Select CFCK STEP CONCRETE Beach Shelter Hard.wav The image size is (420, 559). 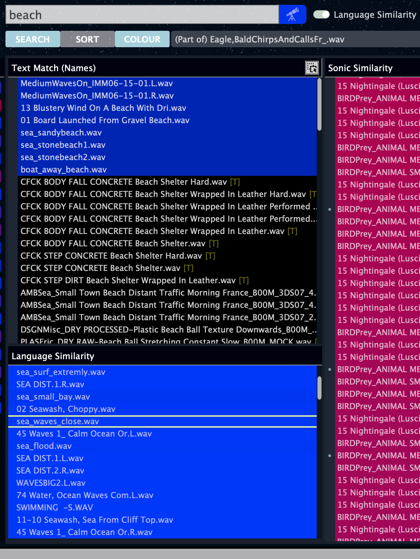(111, 256)
